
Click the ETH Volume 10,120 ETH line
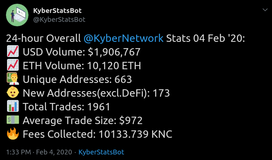click(x=82, y=66)
